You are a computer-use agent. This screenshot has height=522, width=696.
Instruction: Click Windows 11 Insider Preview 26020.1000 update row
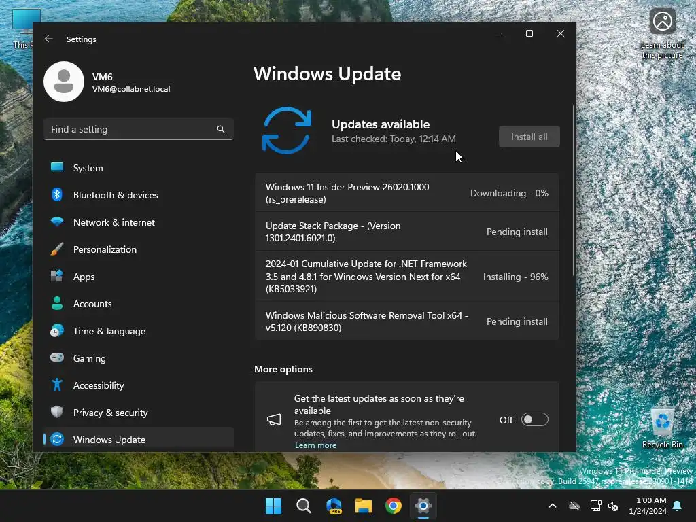[406, 193]
